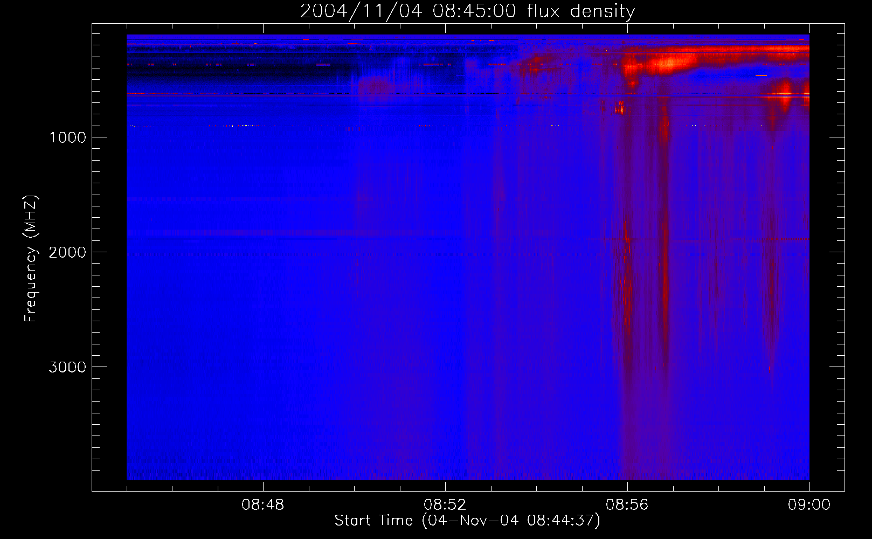Click the 08:48 time tick label
872x539 pixels.
(x=263, y=505)
